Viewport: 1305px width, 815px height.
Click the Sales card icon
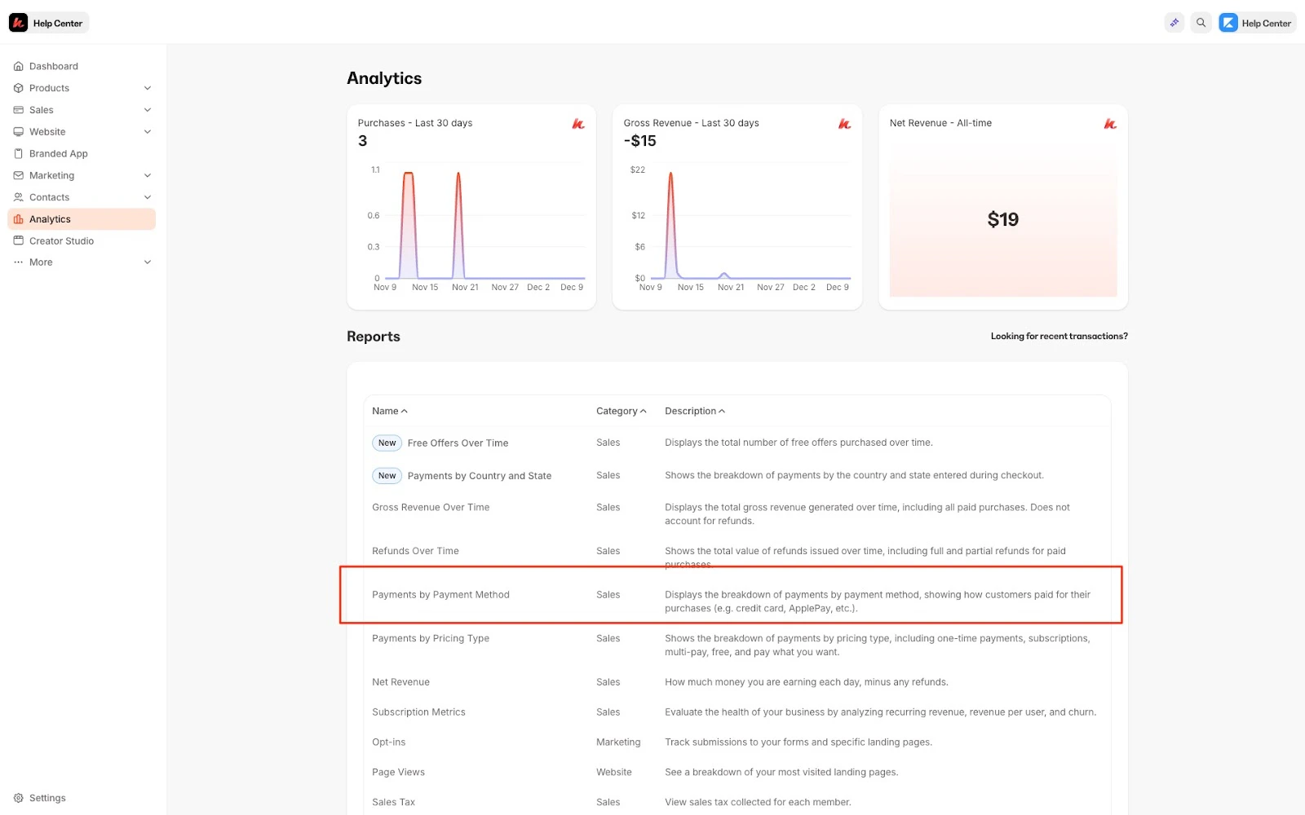[18, 110]
